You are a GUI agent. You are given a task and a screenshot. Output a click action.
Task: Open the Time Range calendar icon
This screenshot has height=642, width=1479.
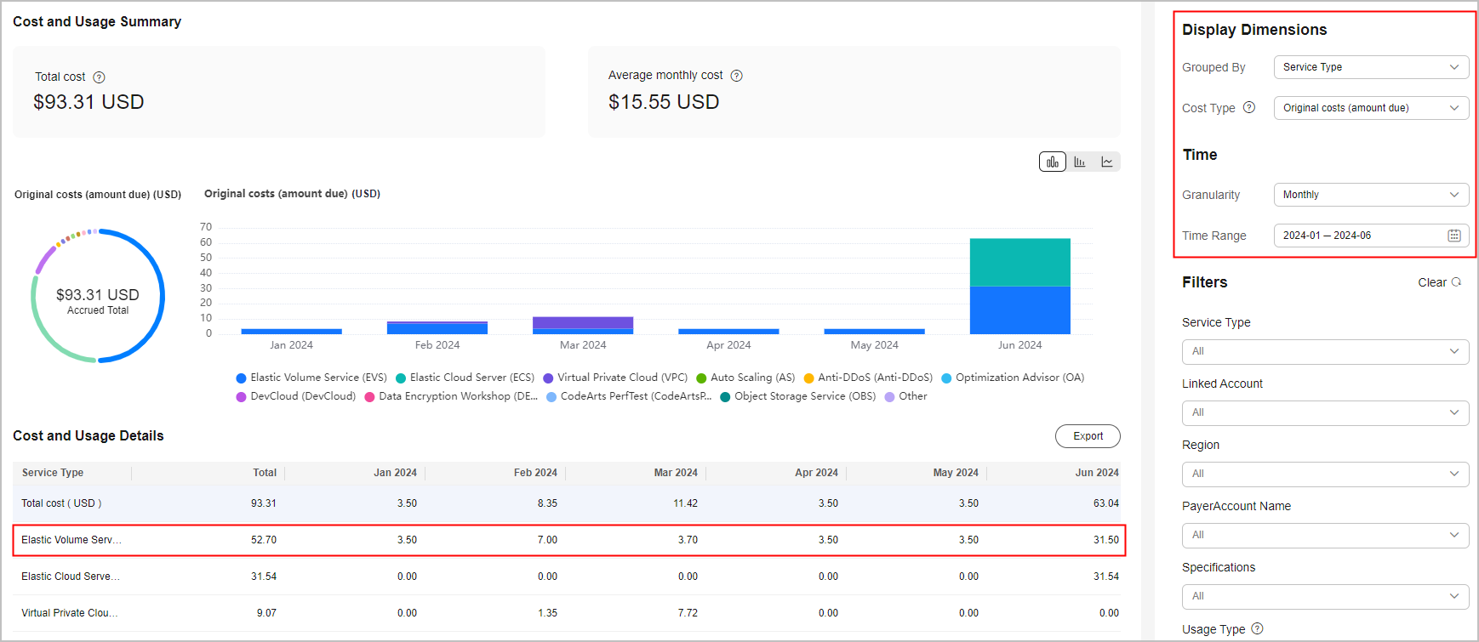click(x=1454, y=236)
